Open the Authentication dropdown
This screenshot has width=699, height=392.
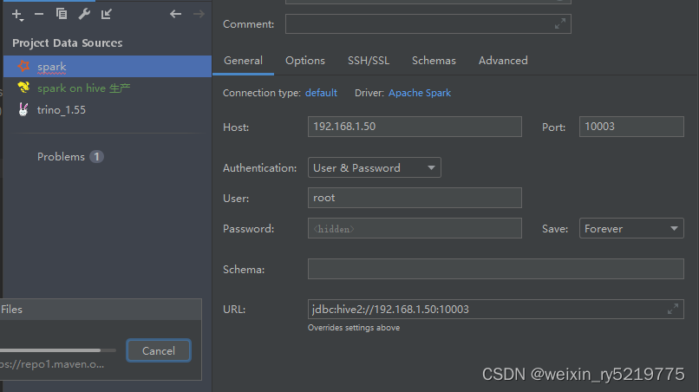click(x=375, y=167)
